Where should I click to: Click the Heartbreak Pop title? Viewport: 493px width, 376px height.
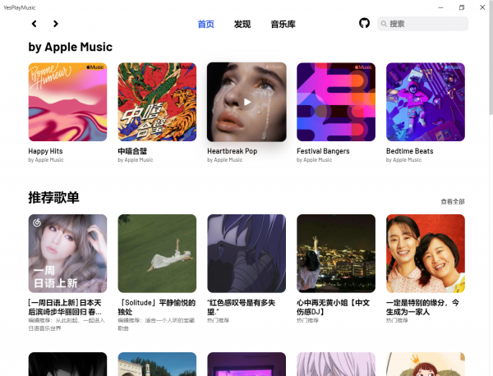232,151
